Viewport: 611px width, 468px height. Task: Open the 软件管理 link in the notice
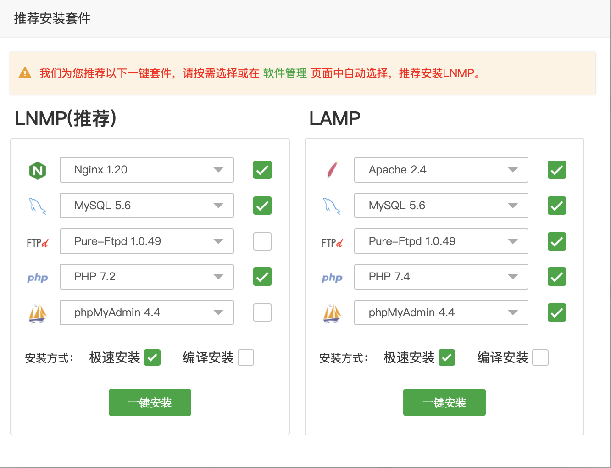click(285, 73)
